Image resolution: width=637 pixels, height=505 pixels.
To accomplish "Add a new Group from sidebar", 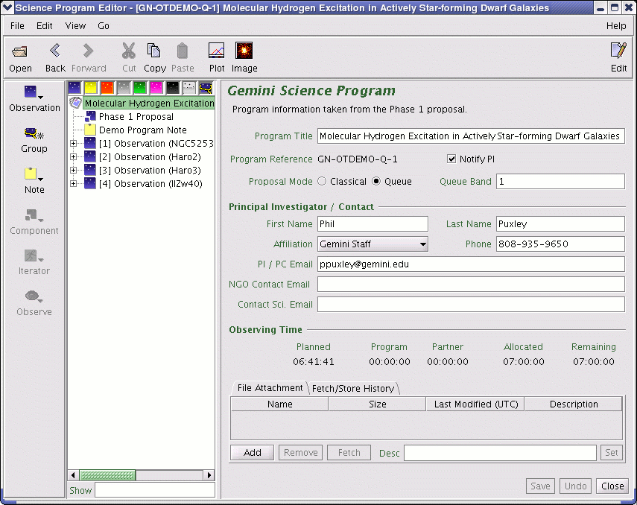I will (34, 140).
